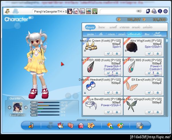The image size is (172, 140).
Task: Expand the bottom toolbar up arrow
Action: click(x=86, y=120)
